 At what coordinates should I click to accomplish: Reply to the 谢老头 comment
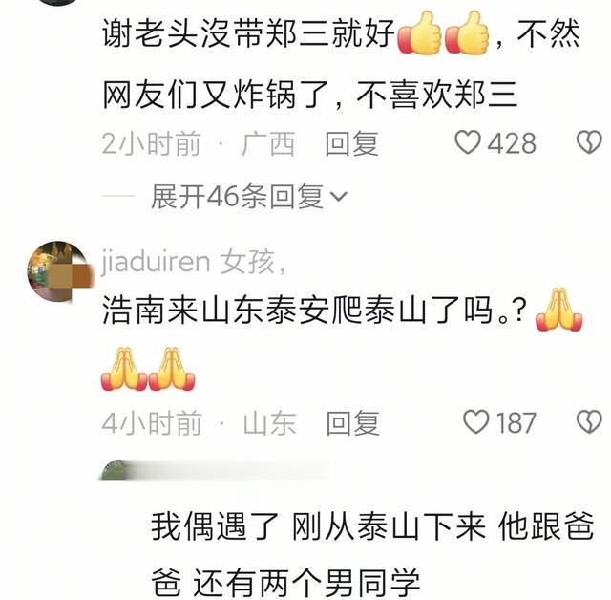pyautogui.click(x=352, y=143)
